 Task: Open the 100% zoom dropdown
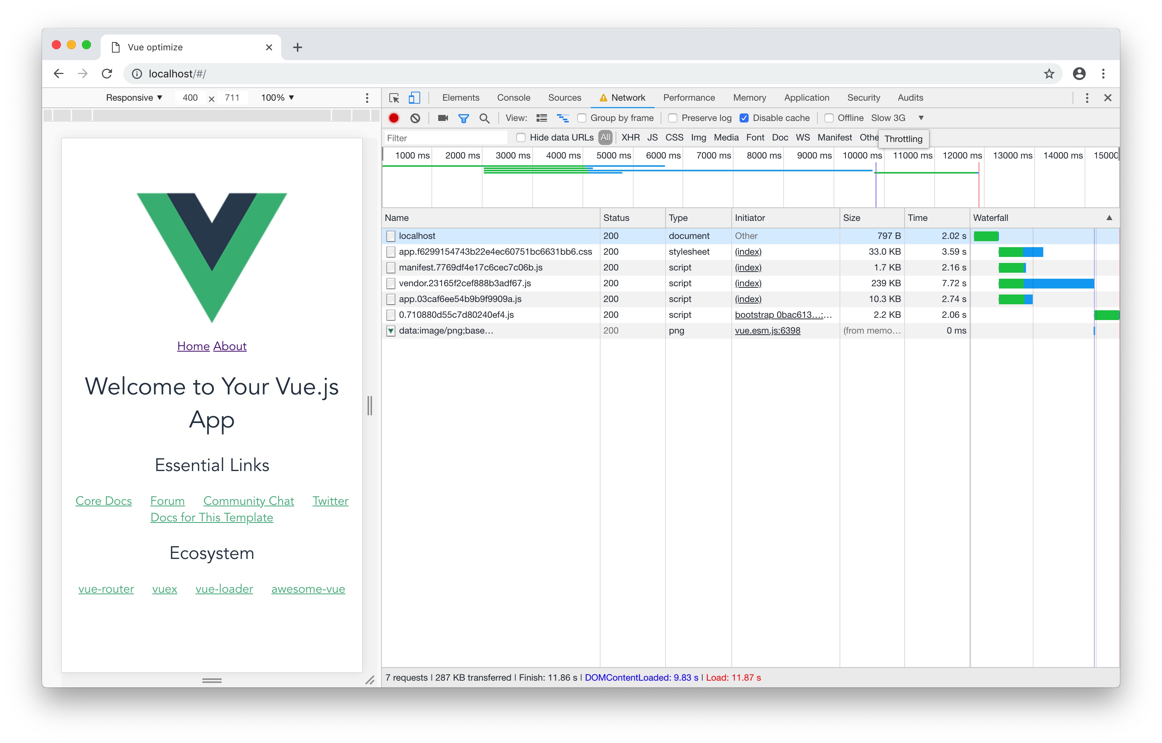point(277,98)
